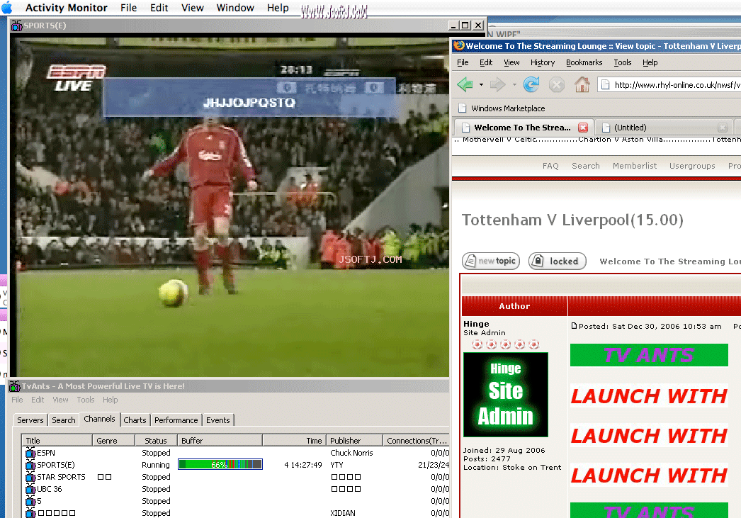
Task: Switch to the (Untitled) Firefox tab
Action: 665,128
